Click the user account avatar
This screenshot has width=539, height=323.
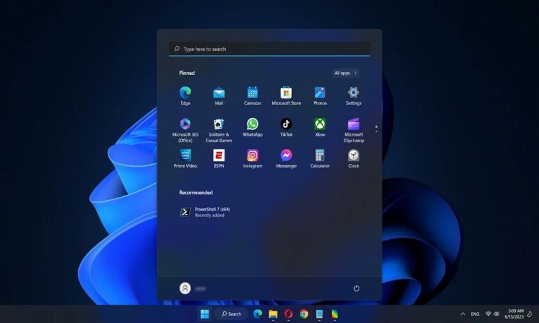pyautogui.click(x=185, y=288)
